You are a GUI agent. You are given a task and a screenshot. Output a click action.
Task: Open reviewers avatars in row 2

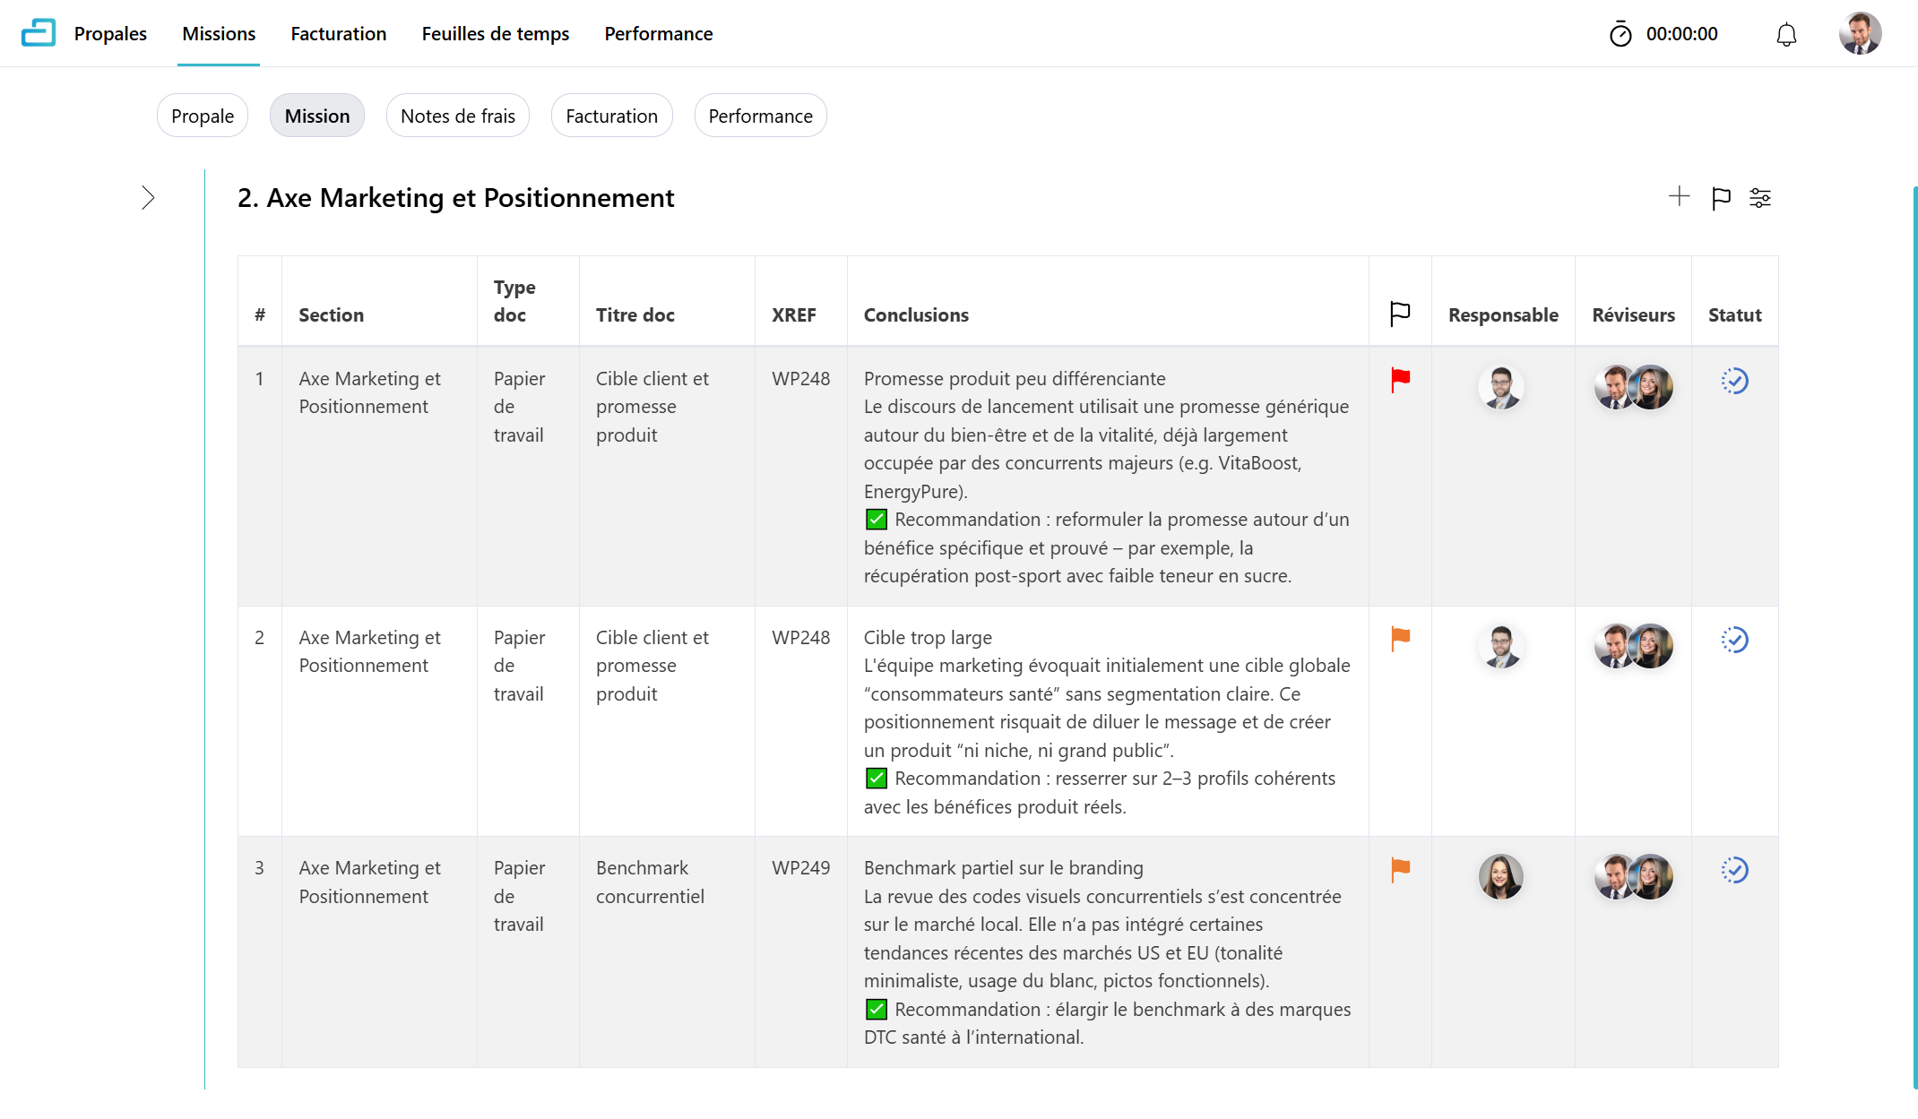(1633, 646)
